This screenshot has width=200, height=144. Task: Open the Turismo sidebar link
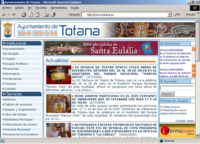(10, 84)
